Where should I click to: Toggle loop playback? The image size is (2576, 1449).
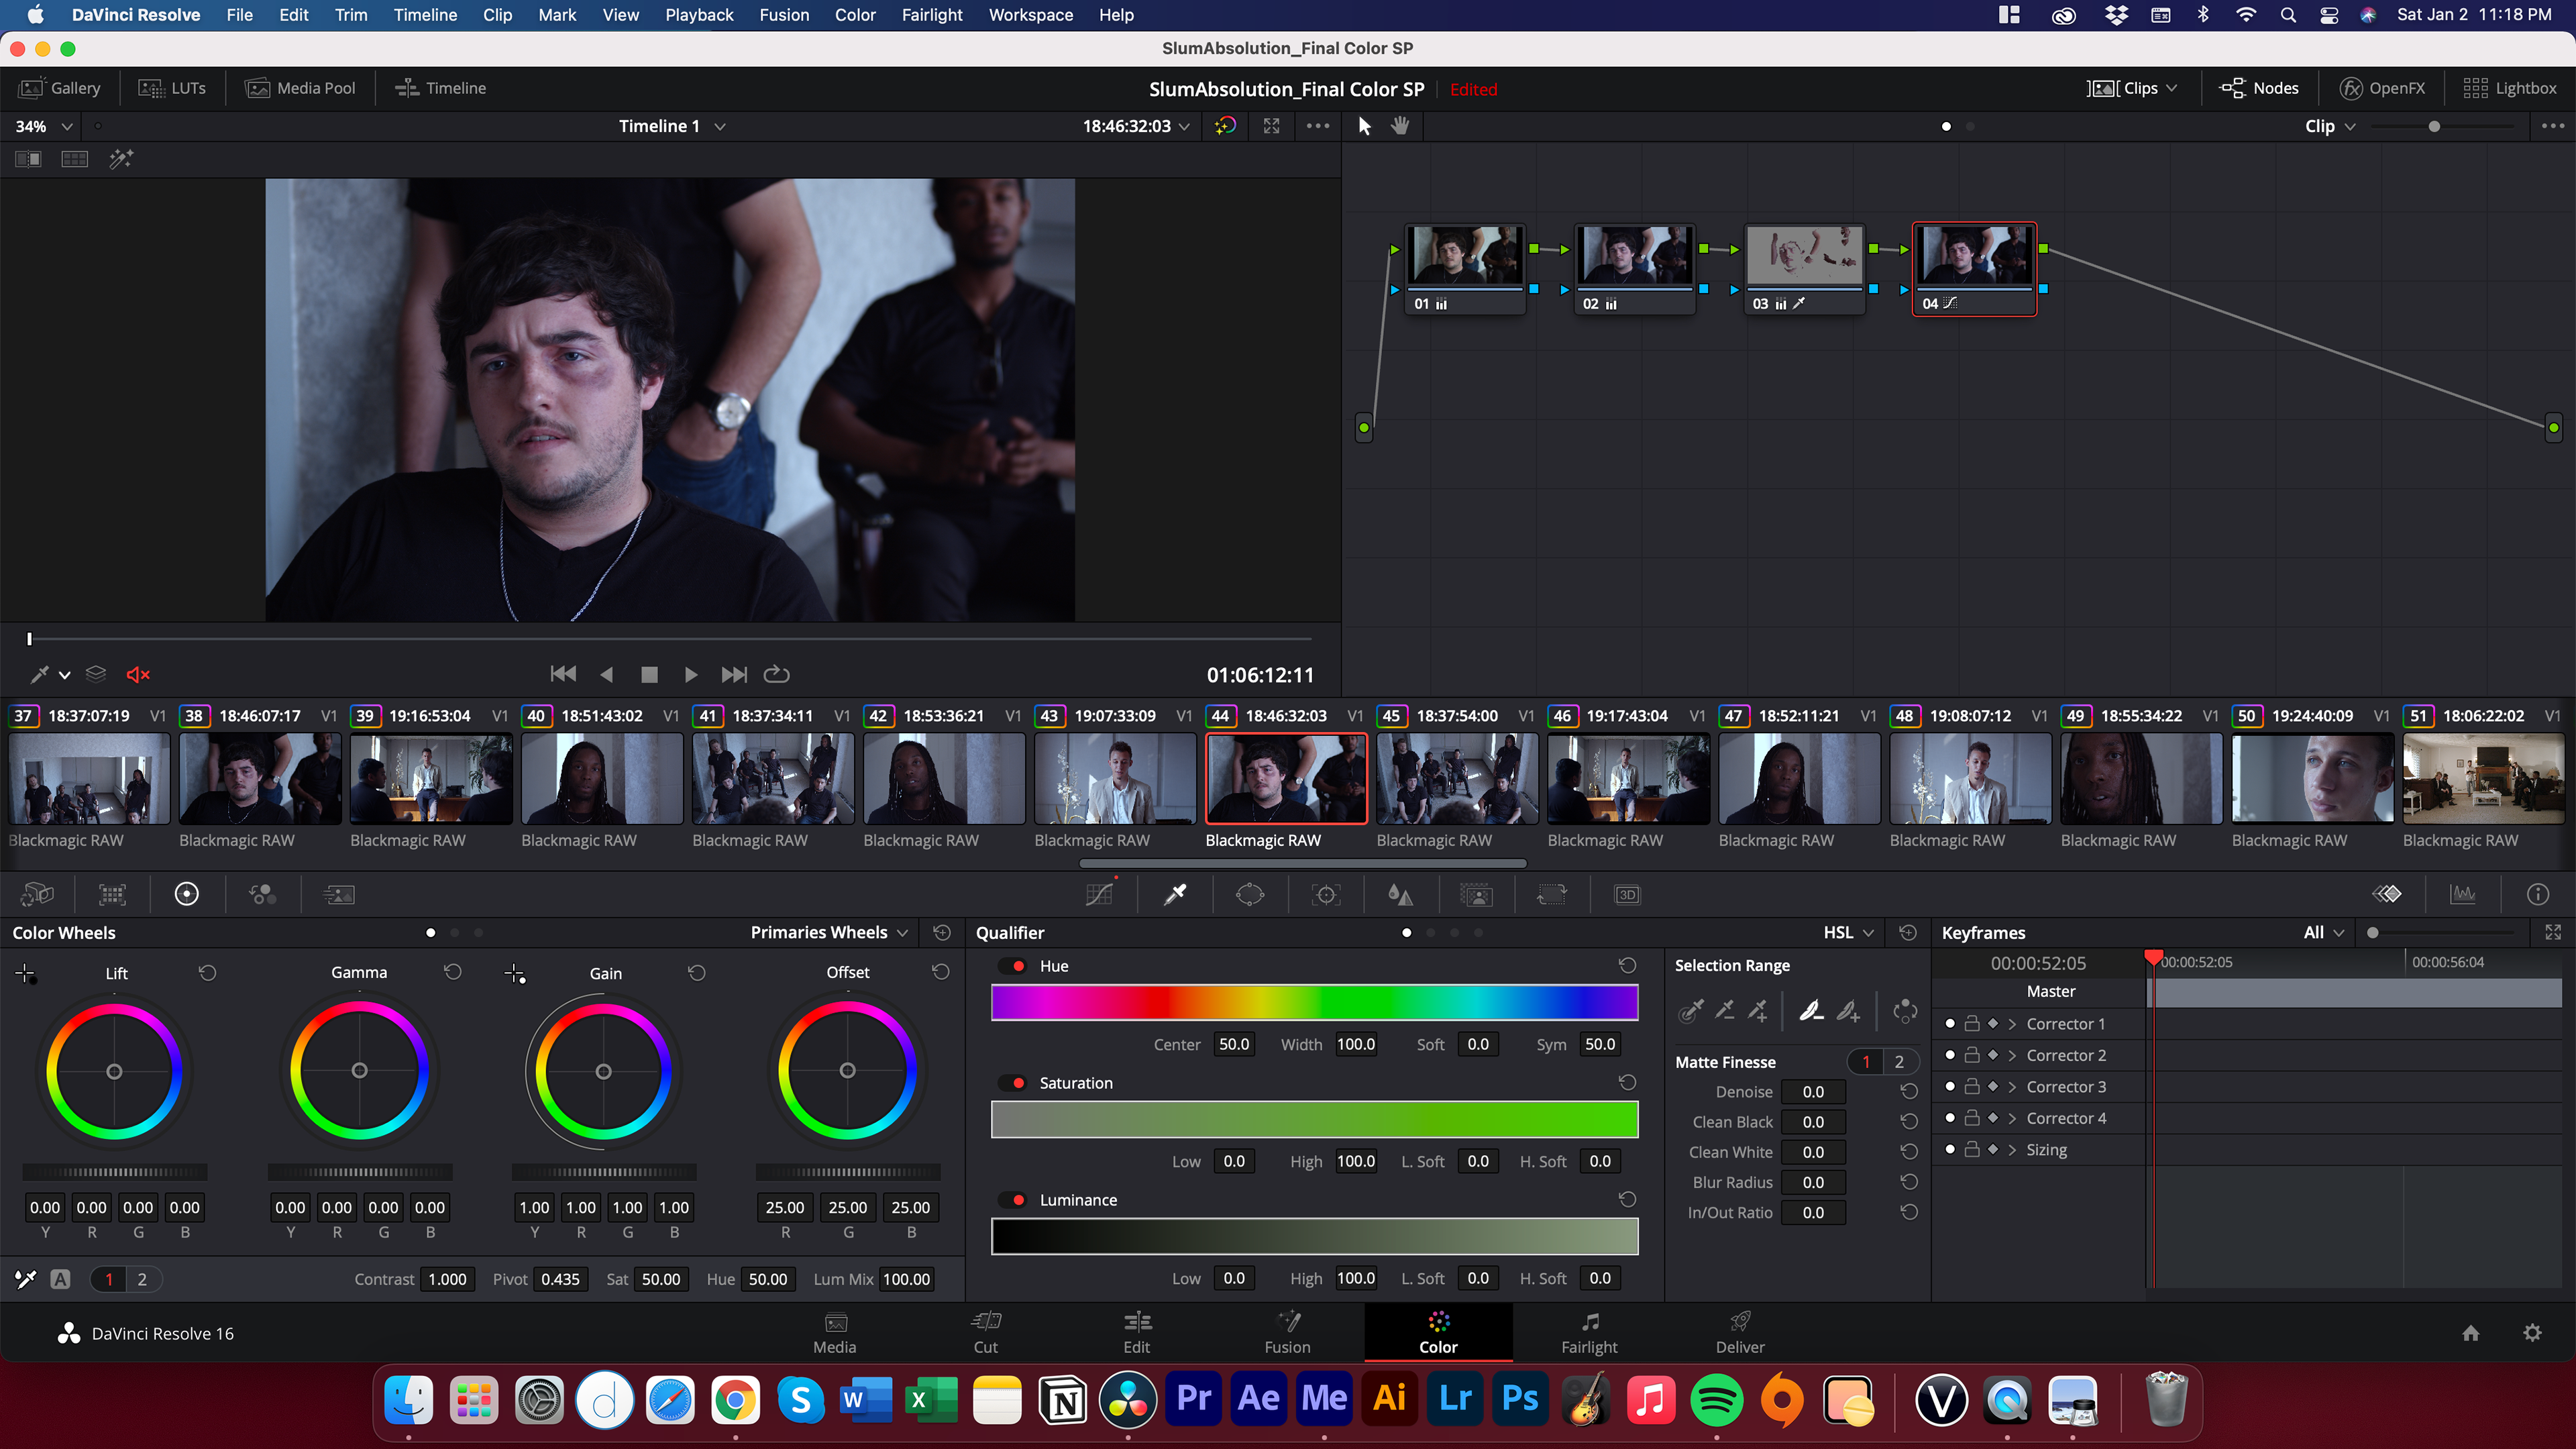777,675
